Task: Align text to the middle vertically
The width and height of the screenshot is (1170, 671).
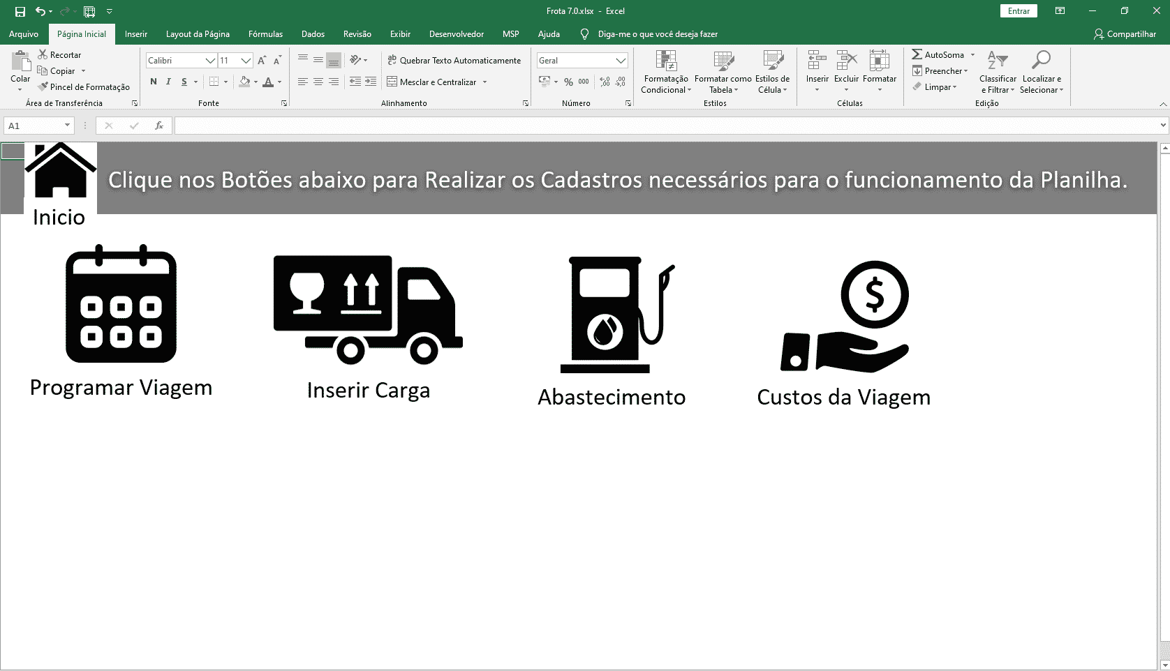Action: (x=318, y=60)
